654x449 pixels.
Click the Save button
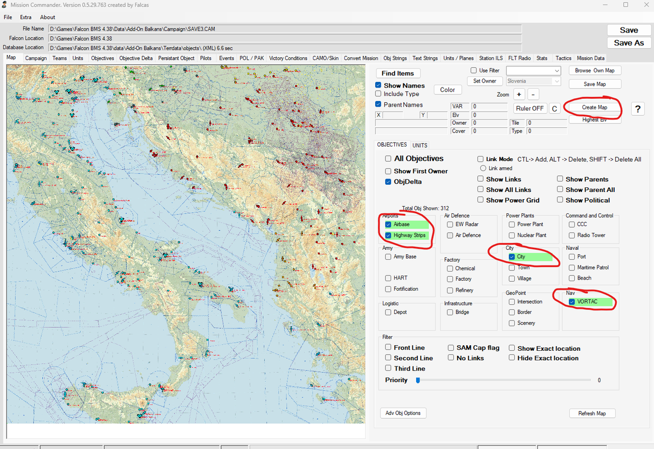click(629, 30)
